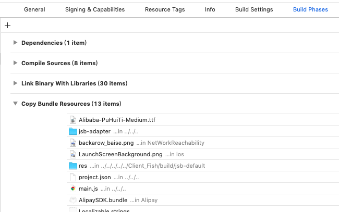Click the jsb-adapter folder icon

(x=73, y=131)
